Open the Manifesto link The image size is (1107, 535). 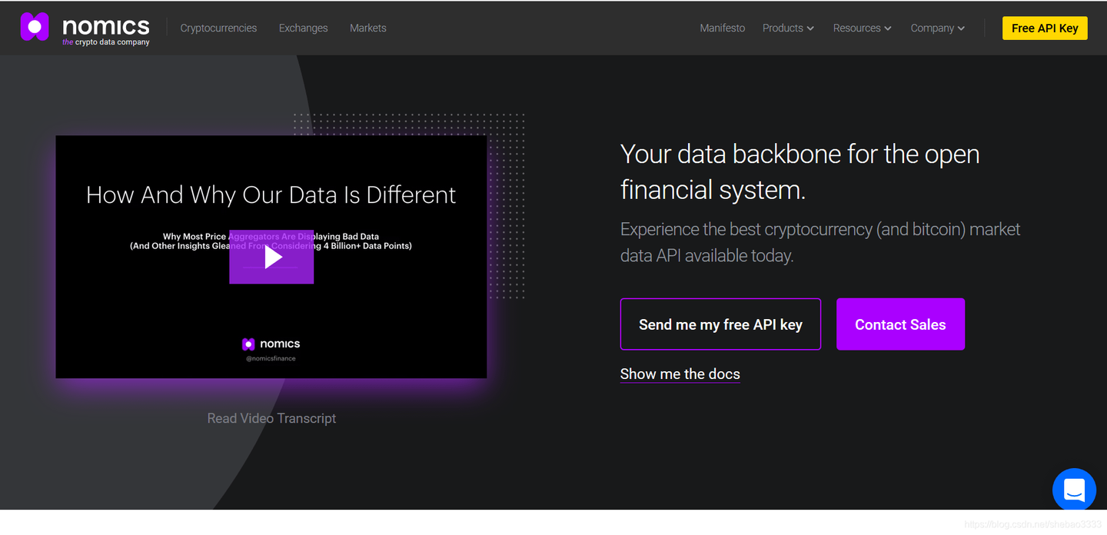[x=722, y=28]
